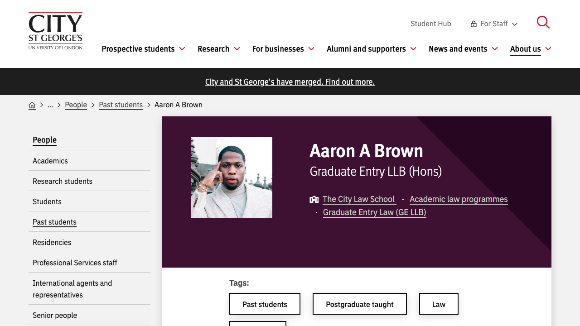Click the Law tag button
Screen dimensions: 580x326
coord(438,304)
